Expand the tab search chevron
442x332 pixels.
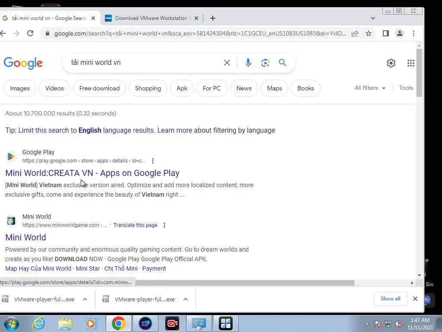373,18
